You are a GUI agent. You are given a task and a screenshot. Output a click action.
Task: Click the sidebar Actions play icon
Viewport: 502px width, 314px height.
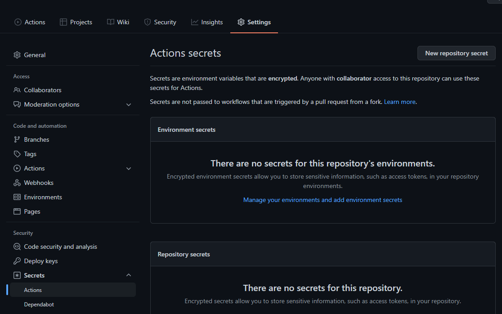(x=17, y=168)
